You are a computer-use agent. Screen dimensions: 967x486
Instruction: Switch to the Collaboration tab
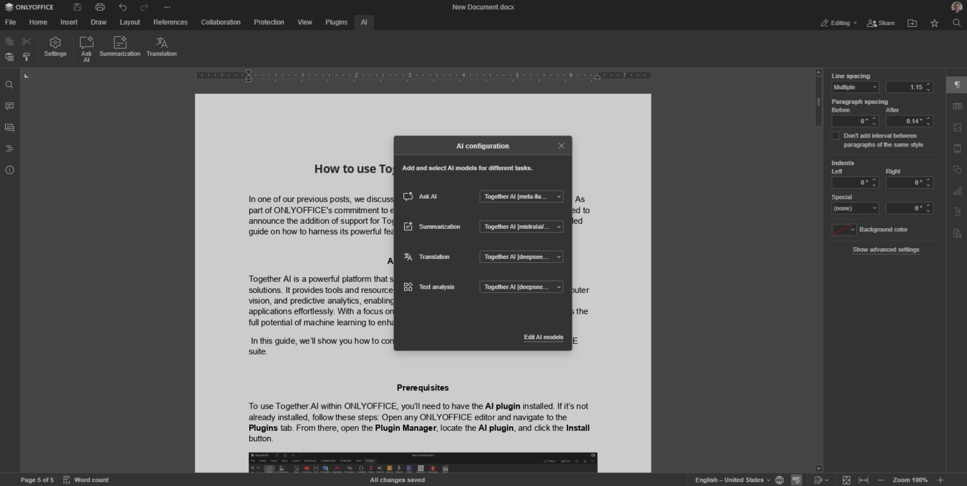(221, 22)
